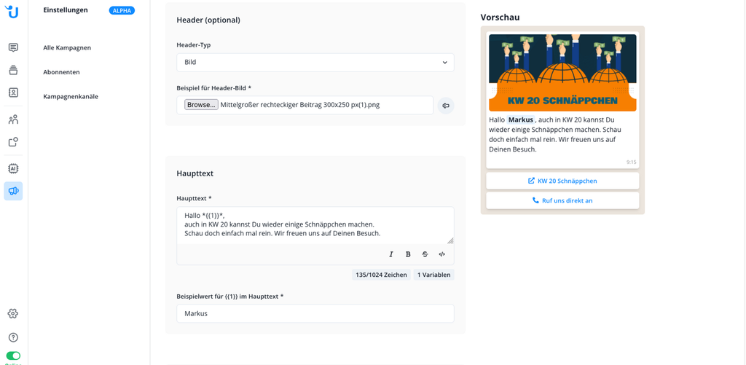Open Alle Kampagnen in the menu

(67, 47)
